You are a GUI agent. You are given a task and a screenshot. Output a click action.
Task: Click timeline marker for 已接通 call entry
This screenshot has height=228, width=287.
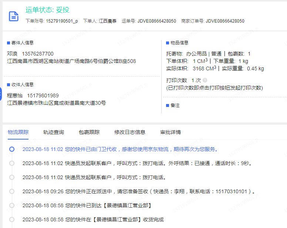[12, 163]
